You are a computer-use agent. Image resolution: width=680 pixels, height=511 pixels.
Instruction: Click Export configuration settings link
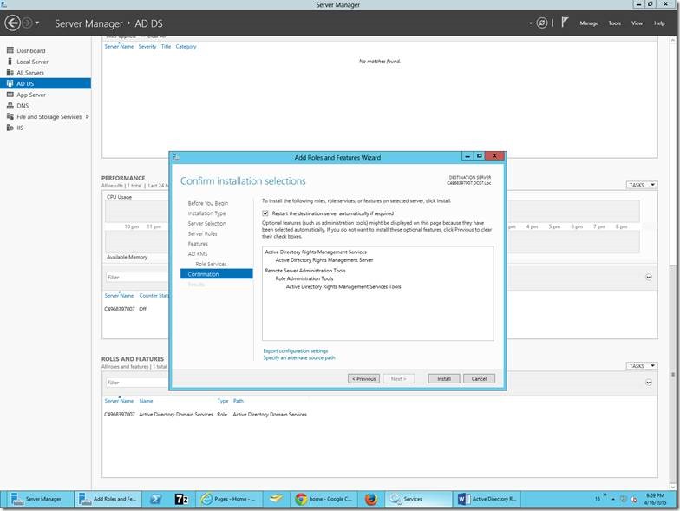coord(295,350)
